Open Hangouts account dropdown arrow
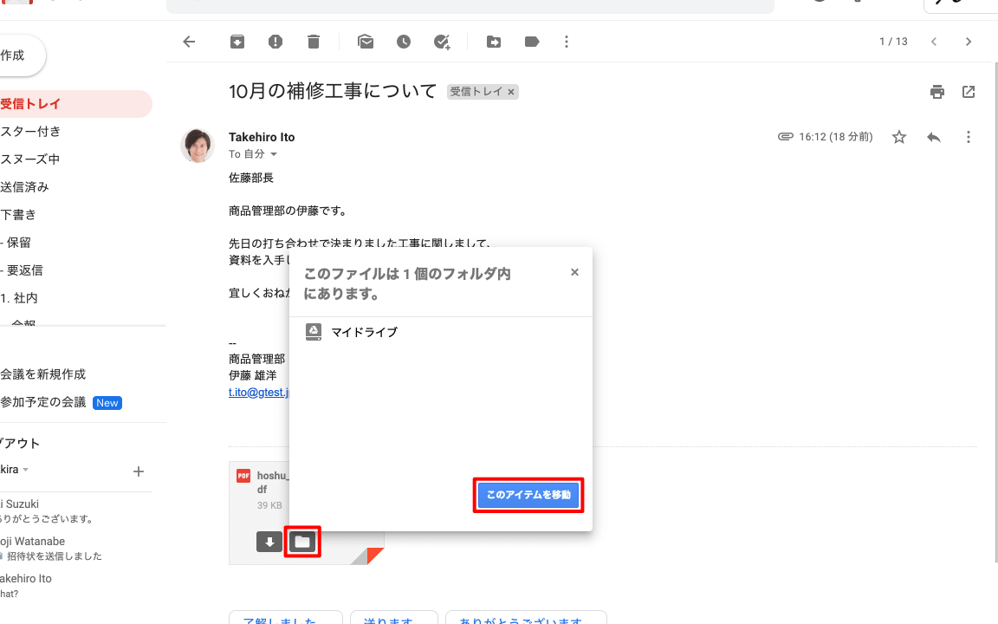The image size is (998, 624). (25, 470)
